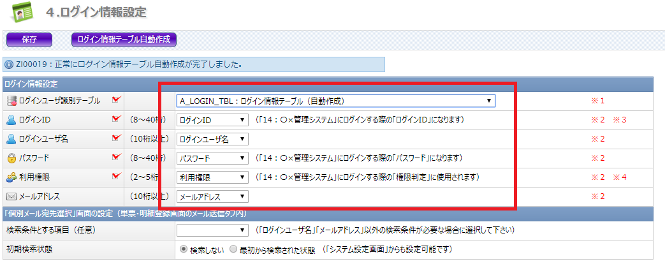Image resolution: width=665 pixels, height=266 pixels.
Task: Click the envelope icon beside メールアドレス
Action: coord(10,196)
